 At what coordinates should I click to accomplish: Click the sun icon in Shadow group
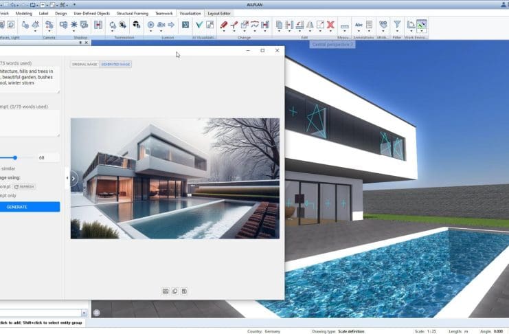75,25
